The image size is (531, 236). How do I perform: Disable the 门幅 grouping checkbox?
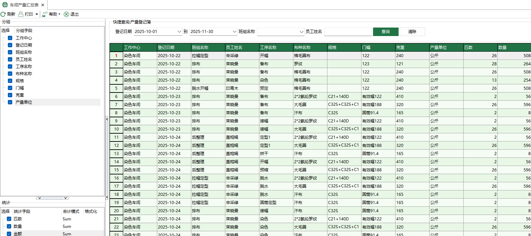tap(10, 88)
